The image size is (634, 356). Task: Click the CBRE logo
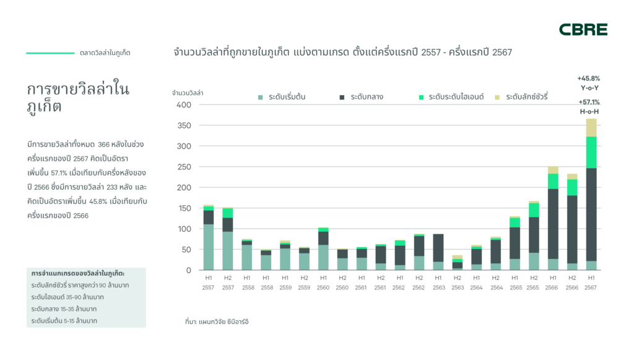point(583,30)
